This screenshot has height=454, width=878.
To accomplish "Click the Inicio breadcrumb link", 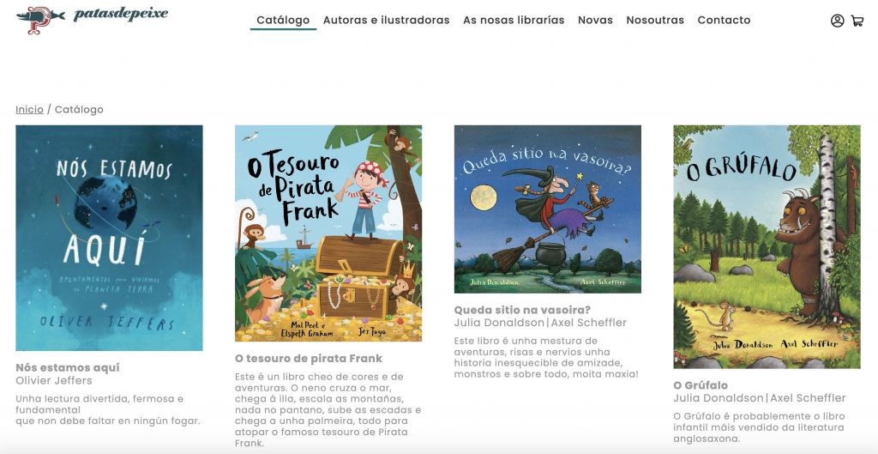I will tap(30, 109).
